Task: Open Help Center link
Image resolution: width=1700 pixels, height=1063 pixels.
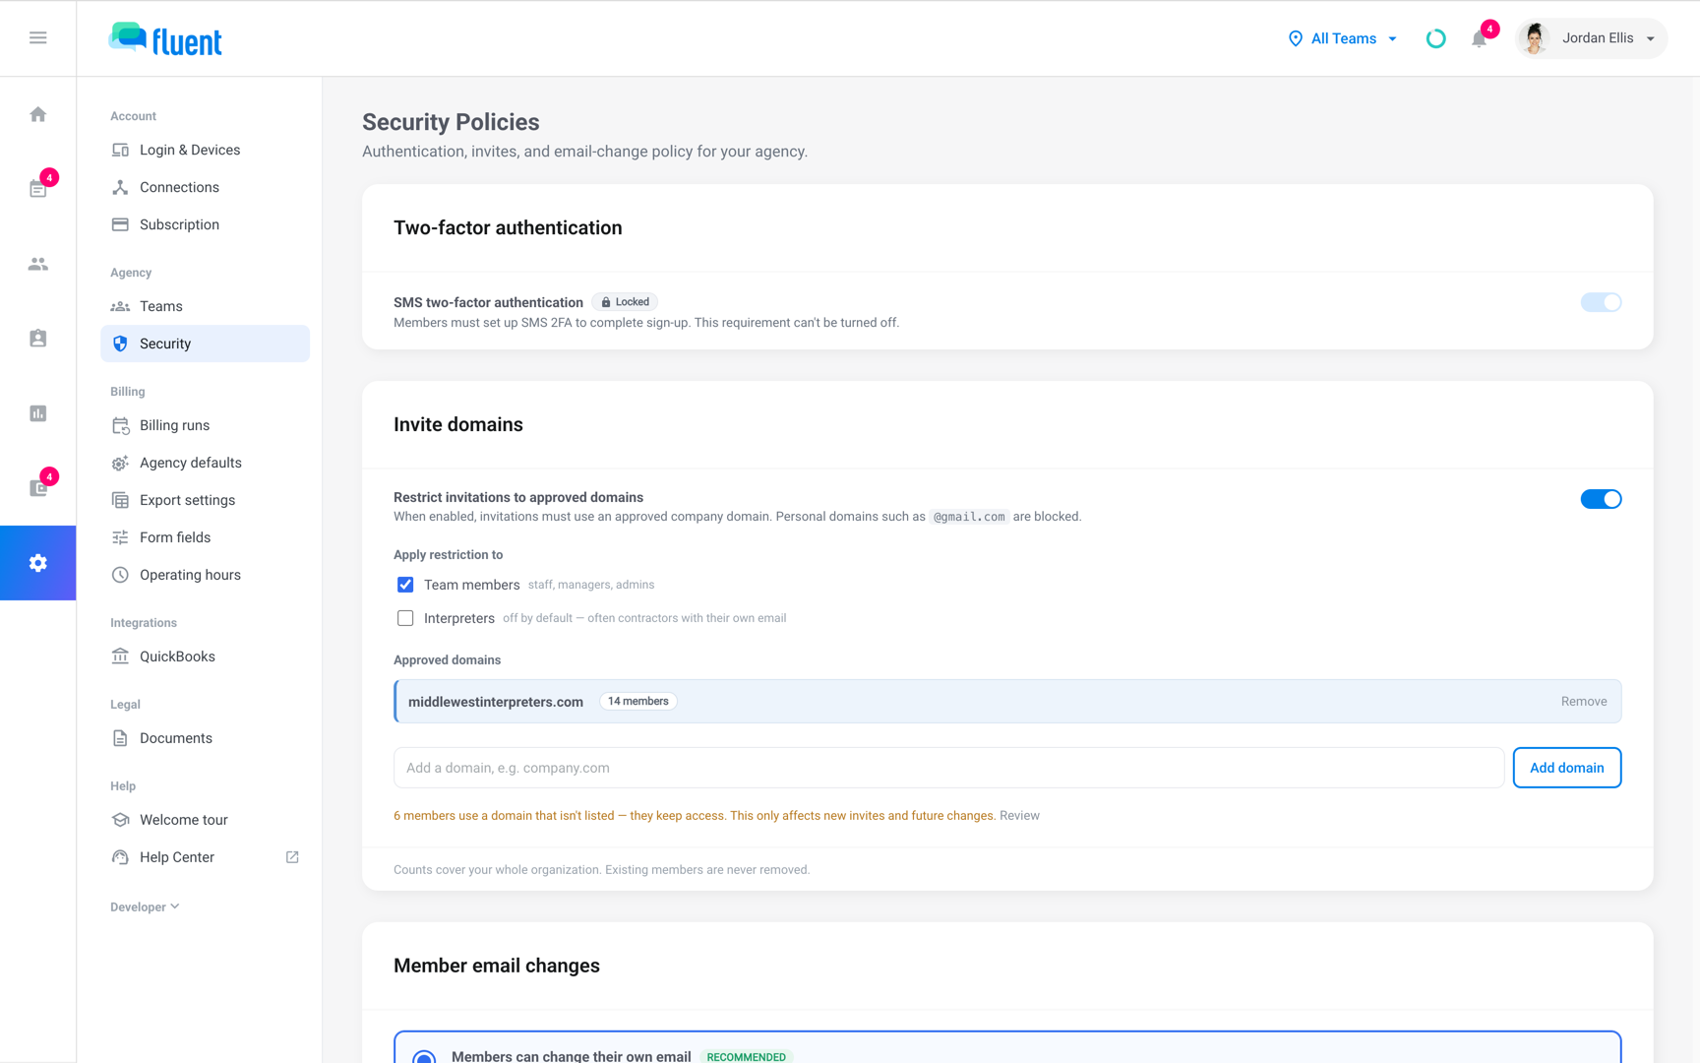Action: (x=177, y=857)
